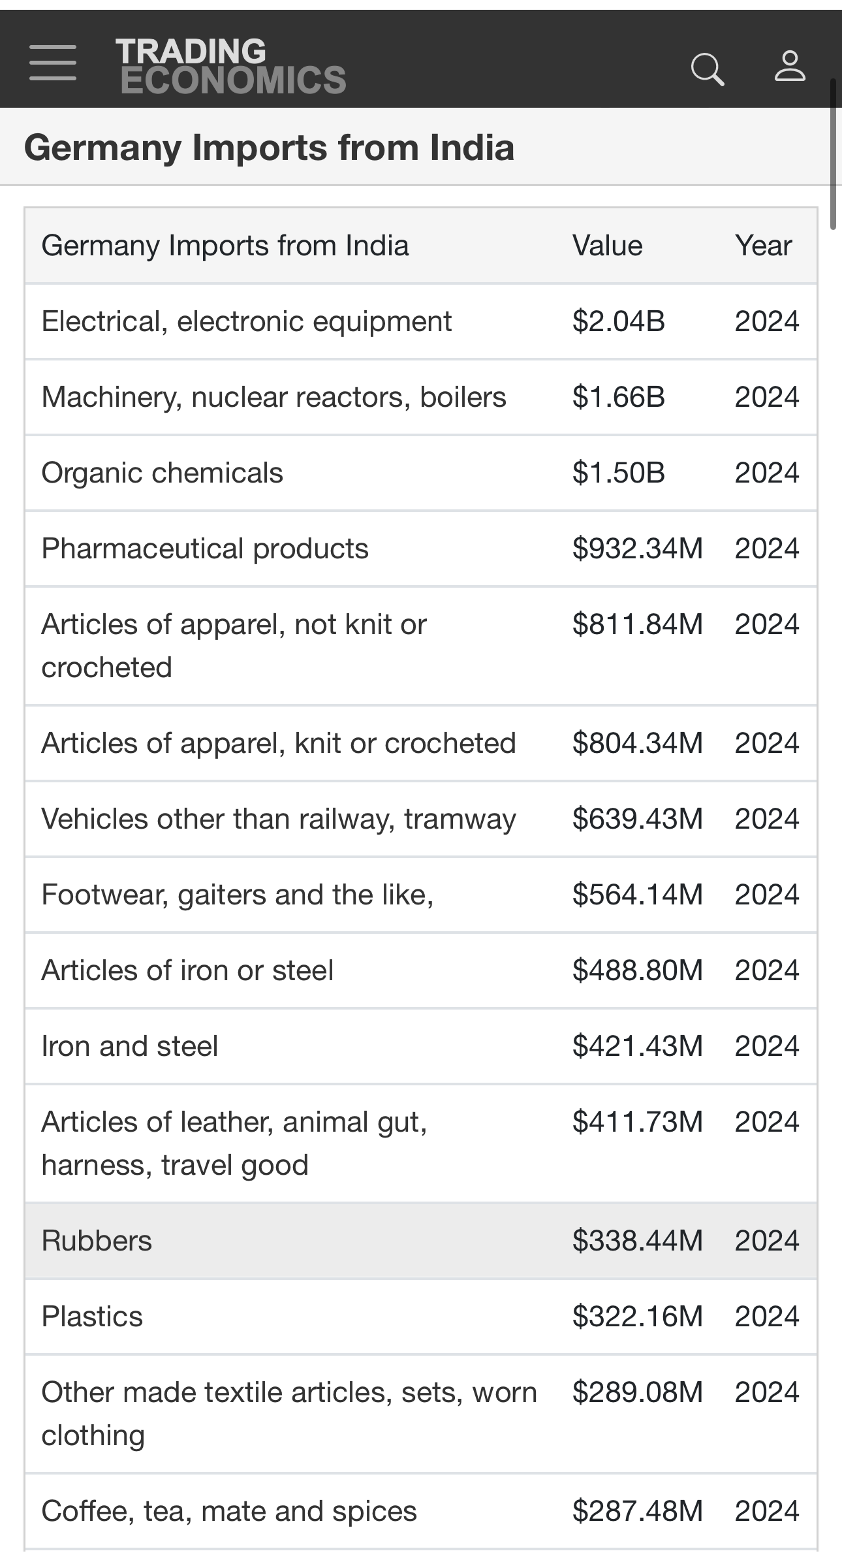Screen dimensions: 842x1564
Task: Select the Organic chemicals row link
Action: tap(162, 473)
